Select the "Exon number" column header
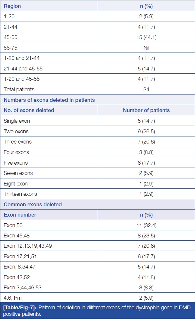 pos(20,215)
